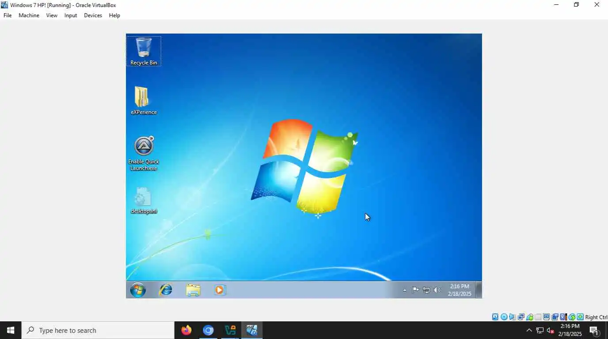The image size is (608, 339).
Task: Open host clock showing 2:16 PM
Action: (570, 330)
